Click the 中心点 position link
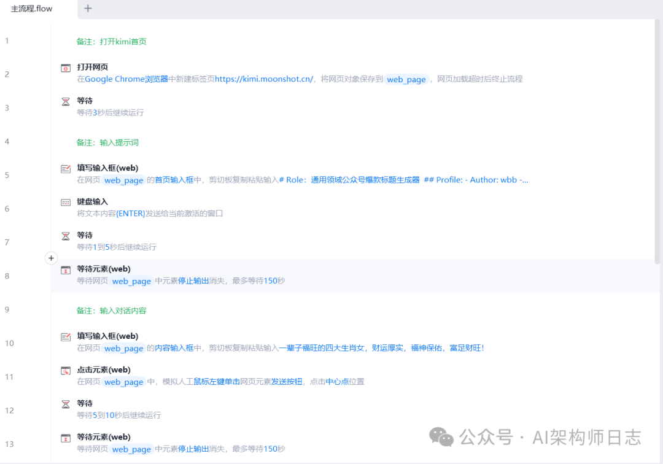Viewport: 663px width, 464px height. click(x=337, y=382)
